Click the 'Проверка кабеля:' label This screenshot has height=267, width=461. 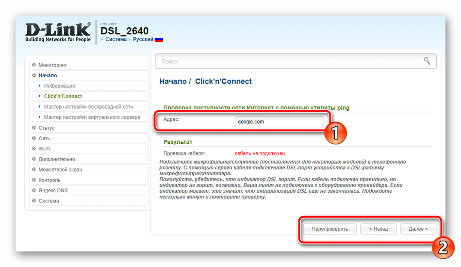184,153
